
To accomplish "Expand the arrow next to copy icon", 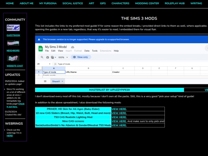I will 55,57.
